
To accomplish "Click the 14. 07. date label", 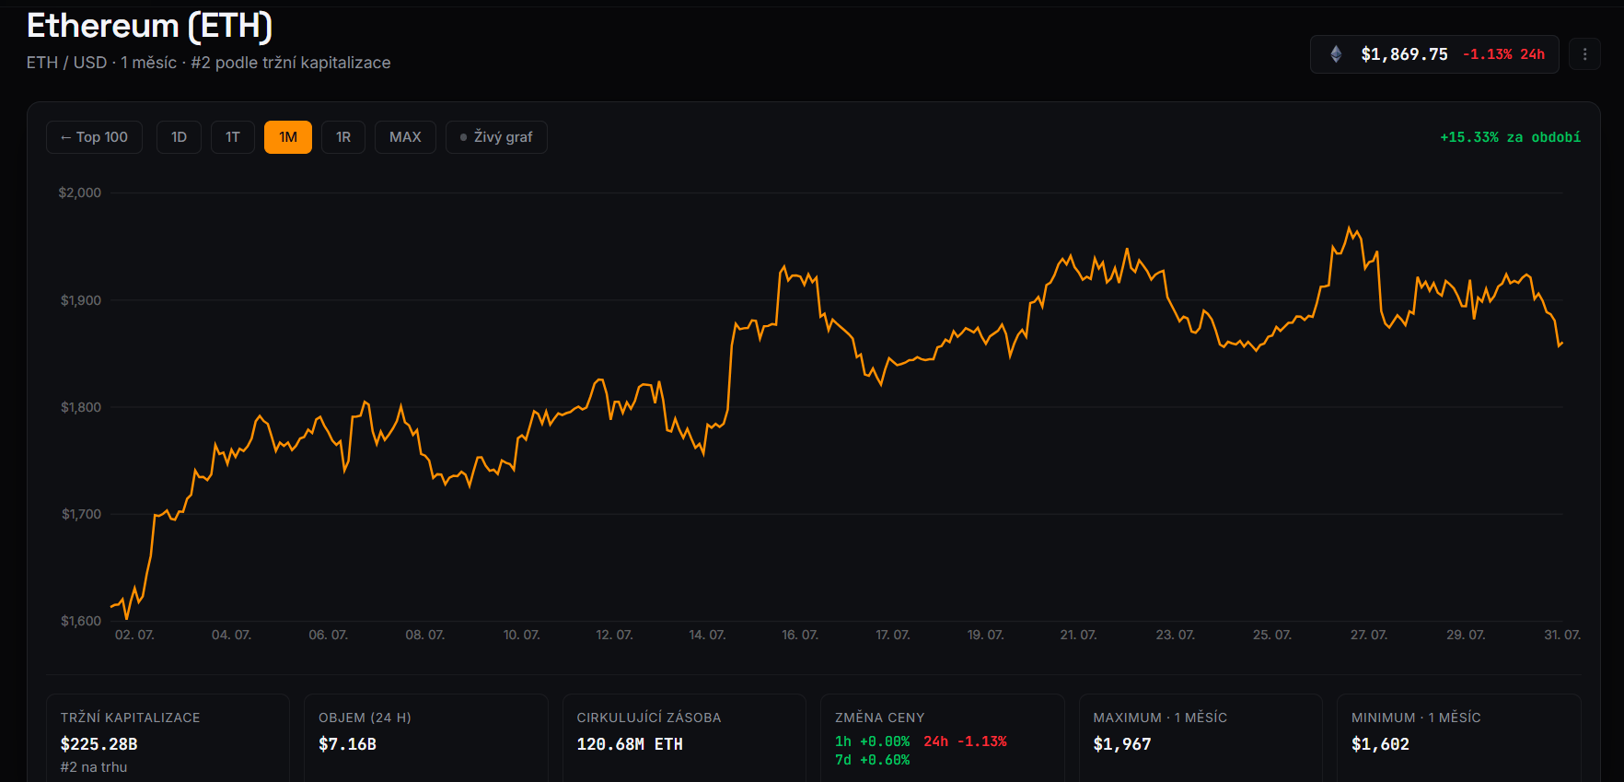I will coord(707,635).
